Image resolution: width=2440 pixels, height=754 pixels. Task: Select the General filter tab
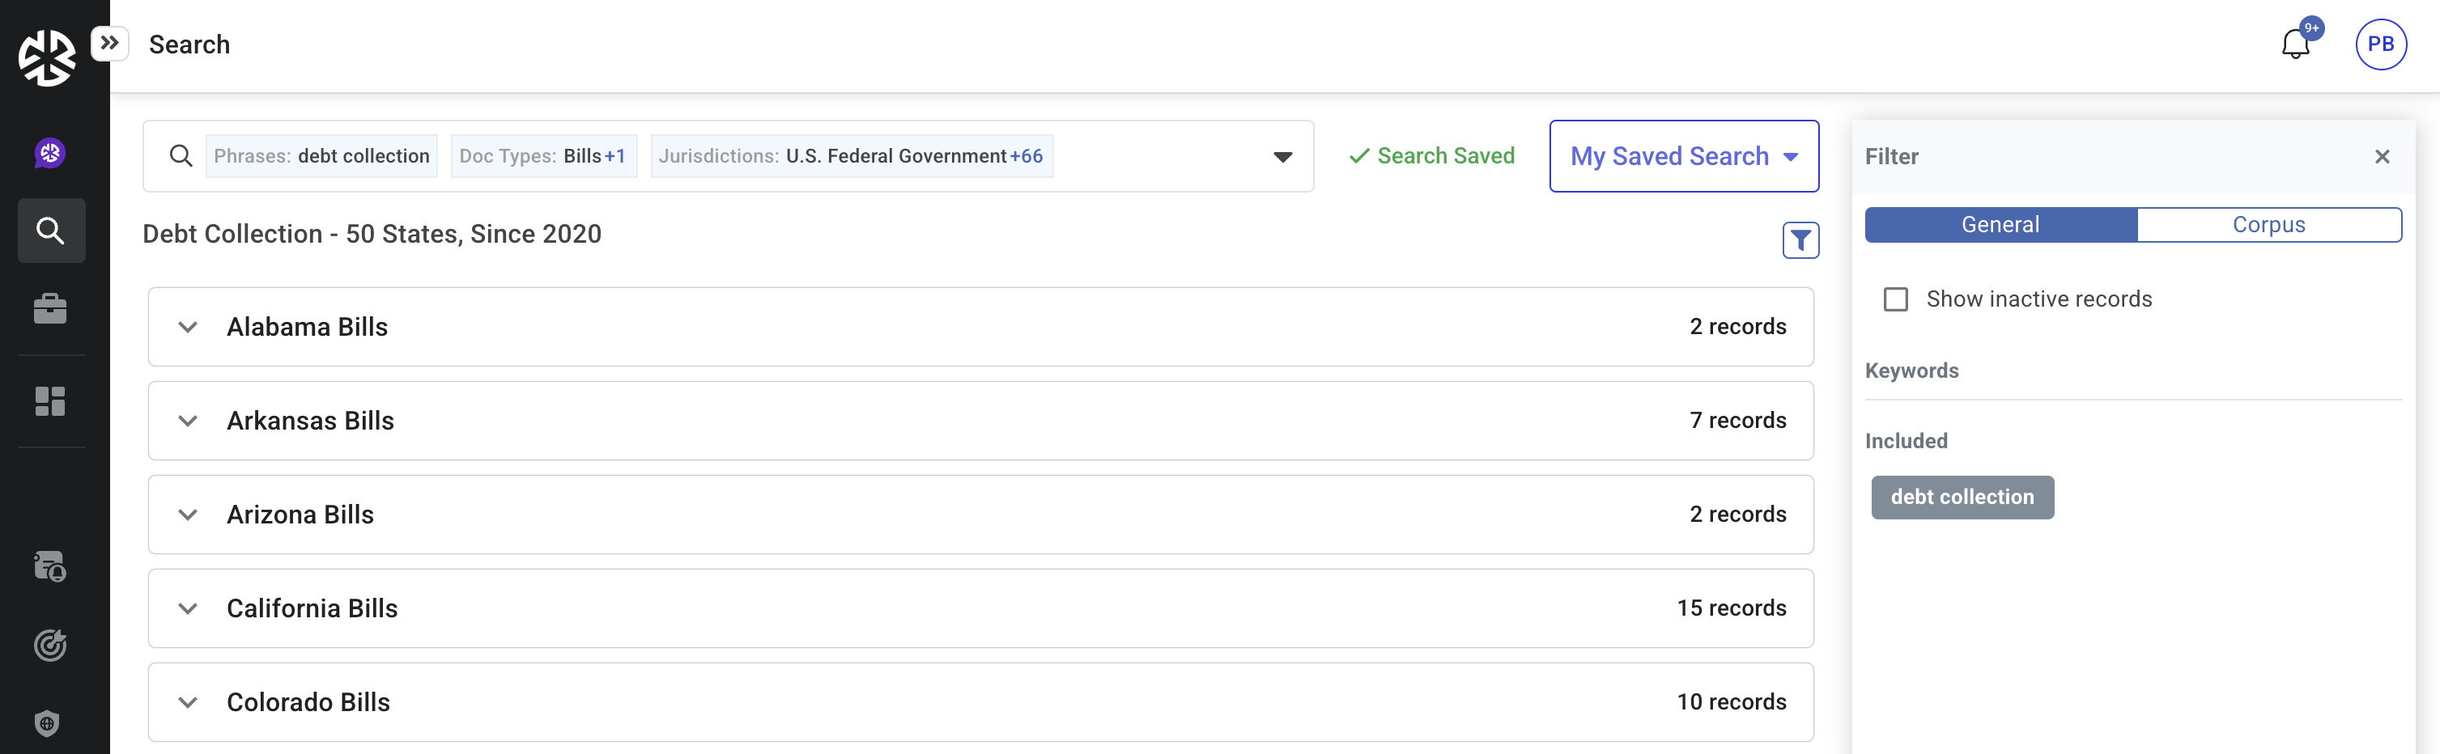2000,225
